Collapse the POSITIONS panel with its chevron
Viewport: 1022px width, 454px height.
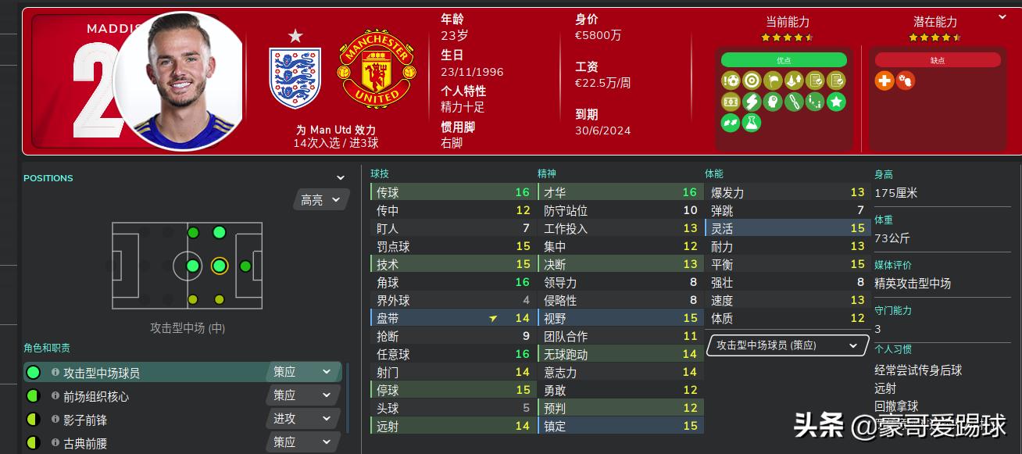click(339, 177)
